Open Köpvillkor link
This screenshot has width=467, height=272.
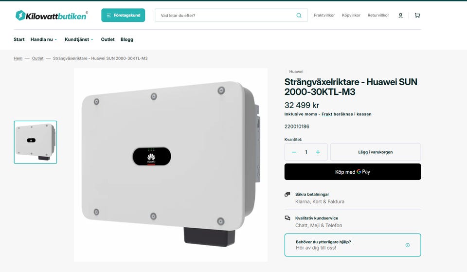[x=351, y=15]
